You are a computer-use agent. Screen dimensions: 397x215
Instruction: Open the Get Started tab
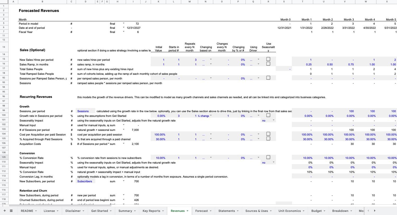(x=99, y=211)
